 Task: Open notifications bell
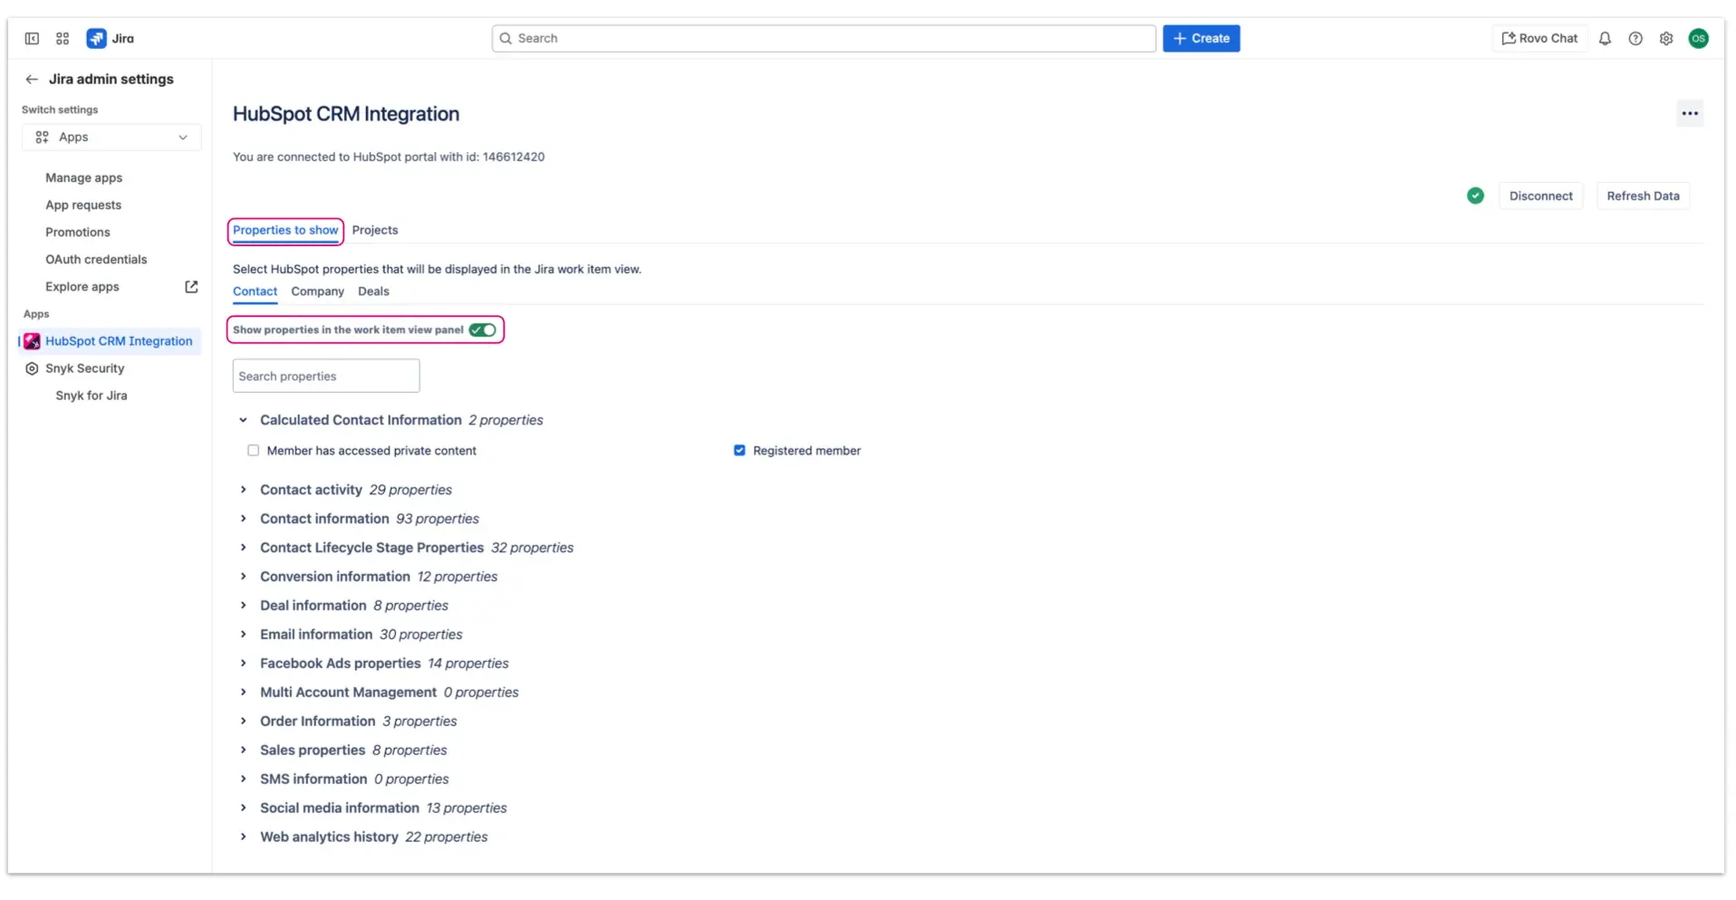point(1604,38)
